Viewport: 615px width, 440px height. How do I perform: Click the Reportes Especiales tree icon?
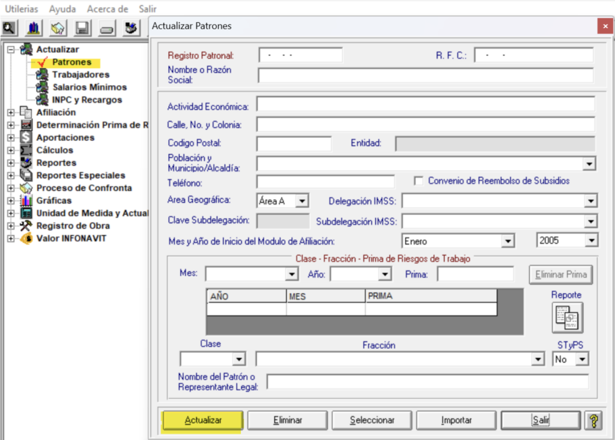pos(26,175)
